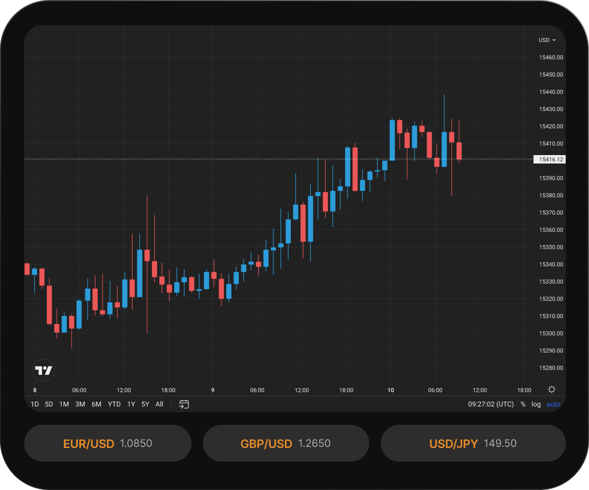The image size is (589, 490).
Task: Open the YTD range view
Action: pos(114,404)
